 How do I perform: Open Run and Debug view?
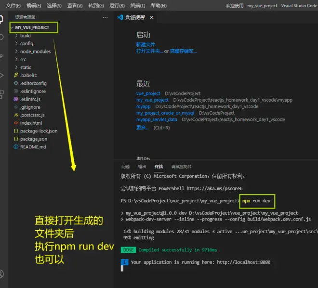tap(1, 75)
